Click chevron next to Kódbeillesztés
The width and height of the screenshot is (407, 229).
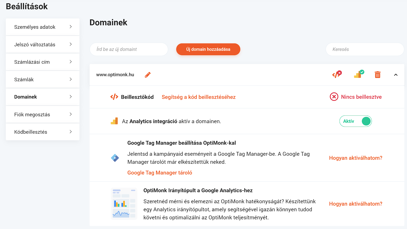(x=71, y=132)
